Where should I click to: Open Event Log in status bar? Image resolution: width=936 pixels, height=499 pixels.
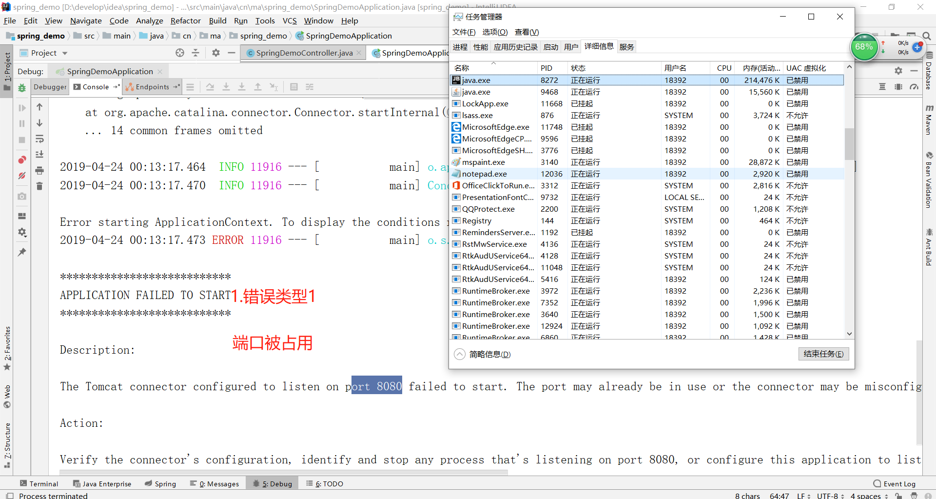895,483
